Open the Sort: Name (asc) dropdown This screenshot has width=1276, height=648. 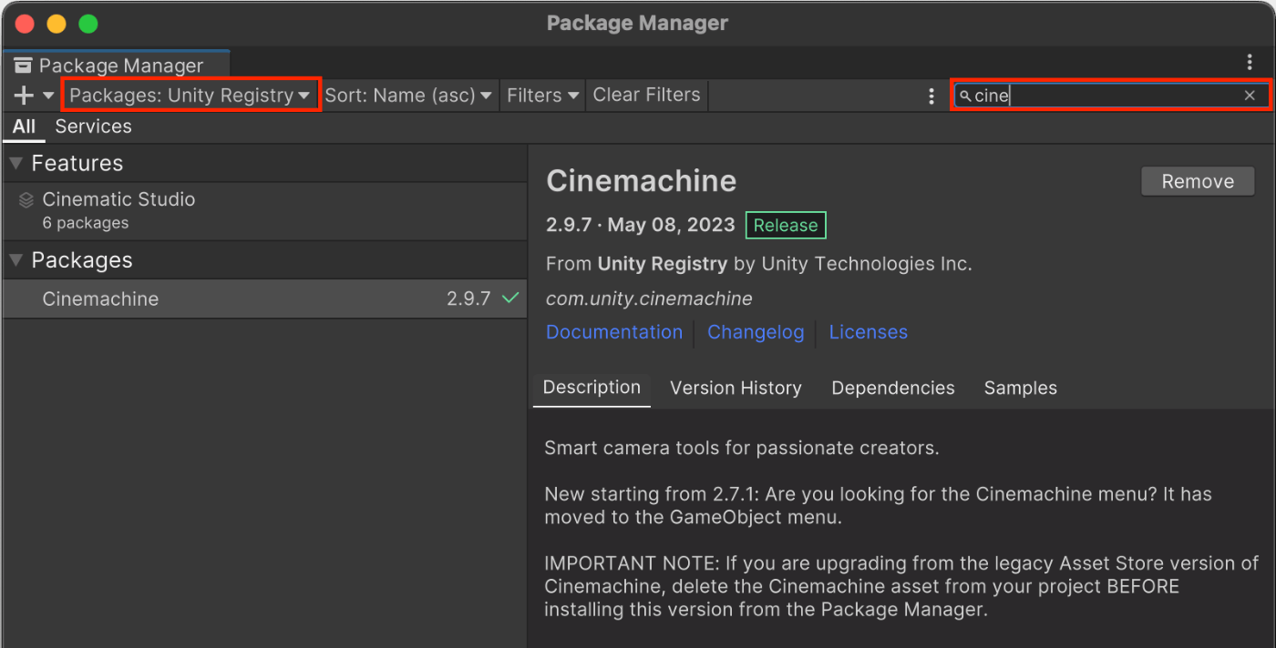click(408, 96)
